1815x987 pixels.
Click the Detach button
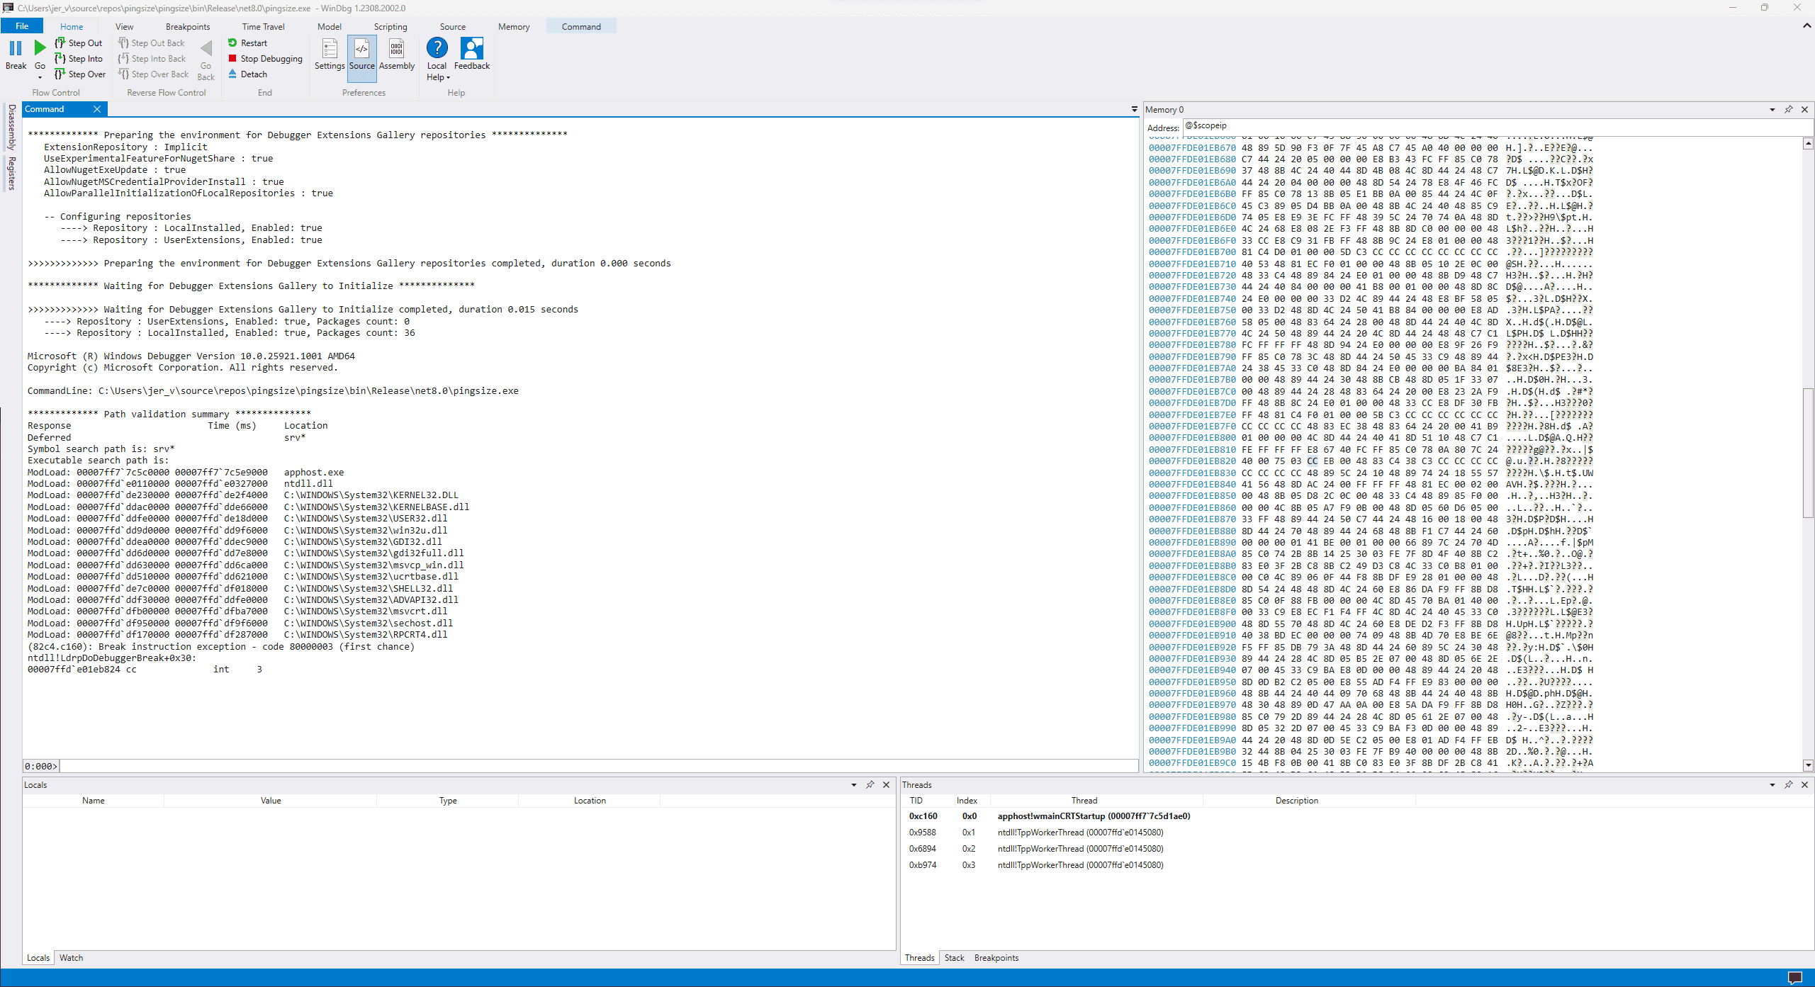[247, 74]
